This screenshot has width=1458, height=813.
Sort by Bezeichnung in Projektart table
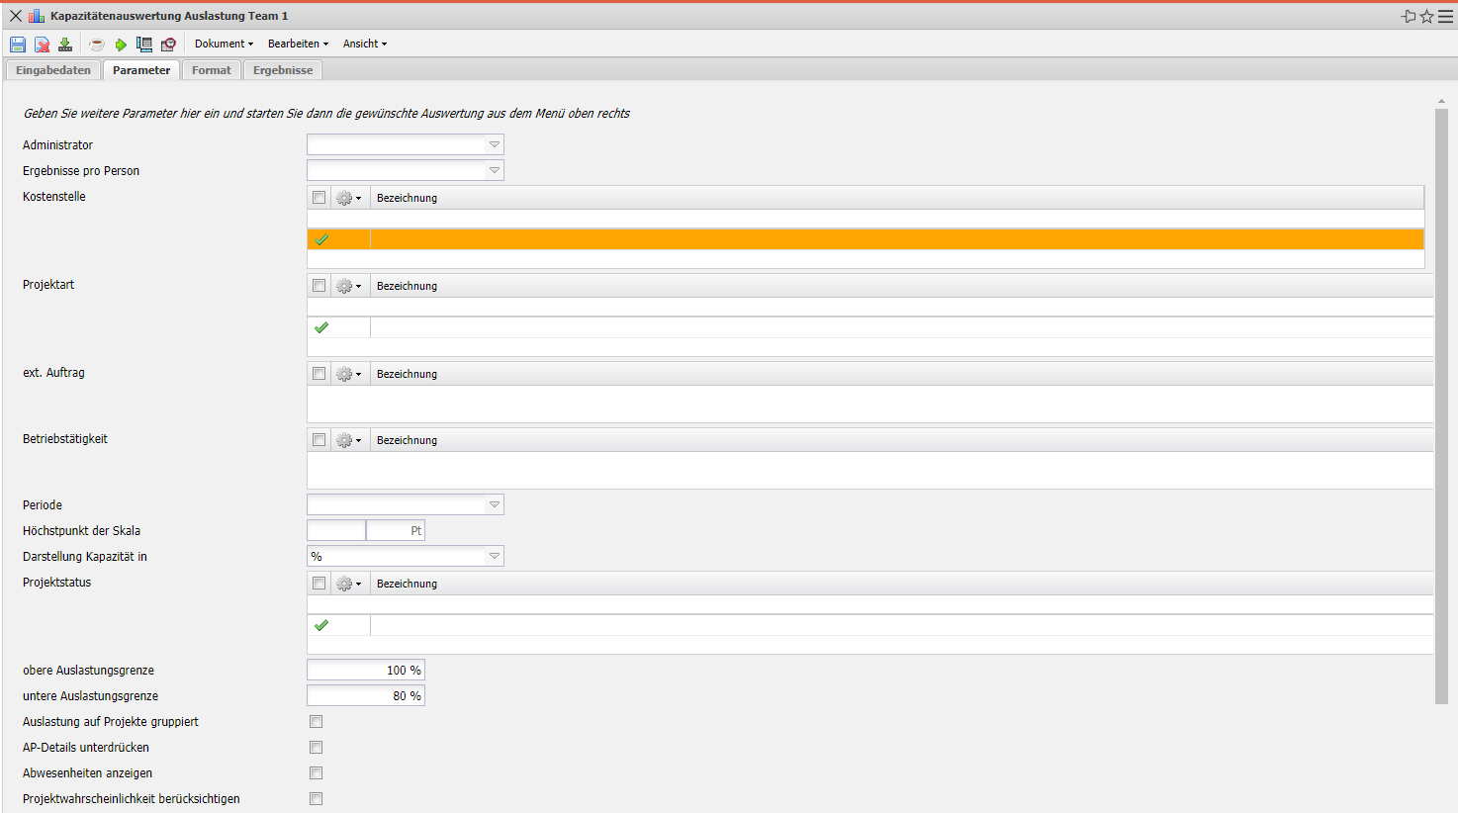407,286
